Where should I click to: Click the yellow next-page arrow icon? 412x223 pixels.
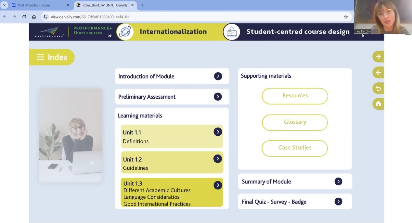pyautogui.click(x=378, y=57)
